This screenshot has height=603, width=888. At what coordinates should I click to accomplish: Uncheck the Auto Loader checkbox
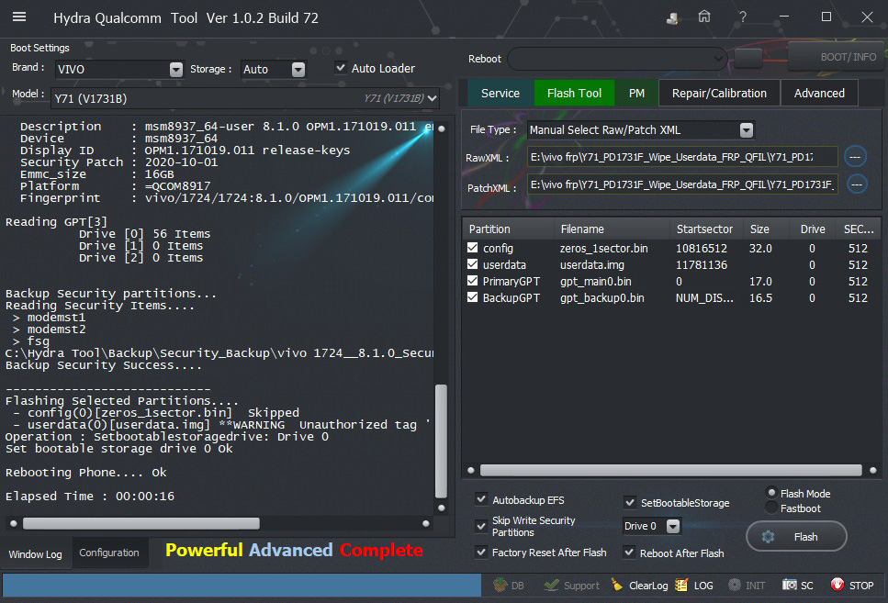pyautogui.click(x=341, y=68)
